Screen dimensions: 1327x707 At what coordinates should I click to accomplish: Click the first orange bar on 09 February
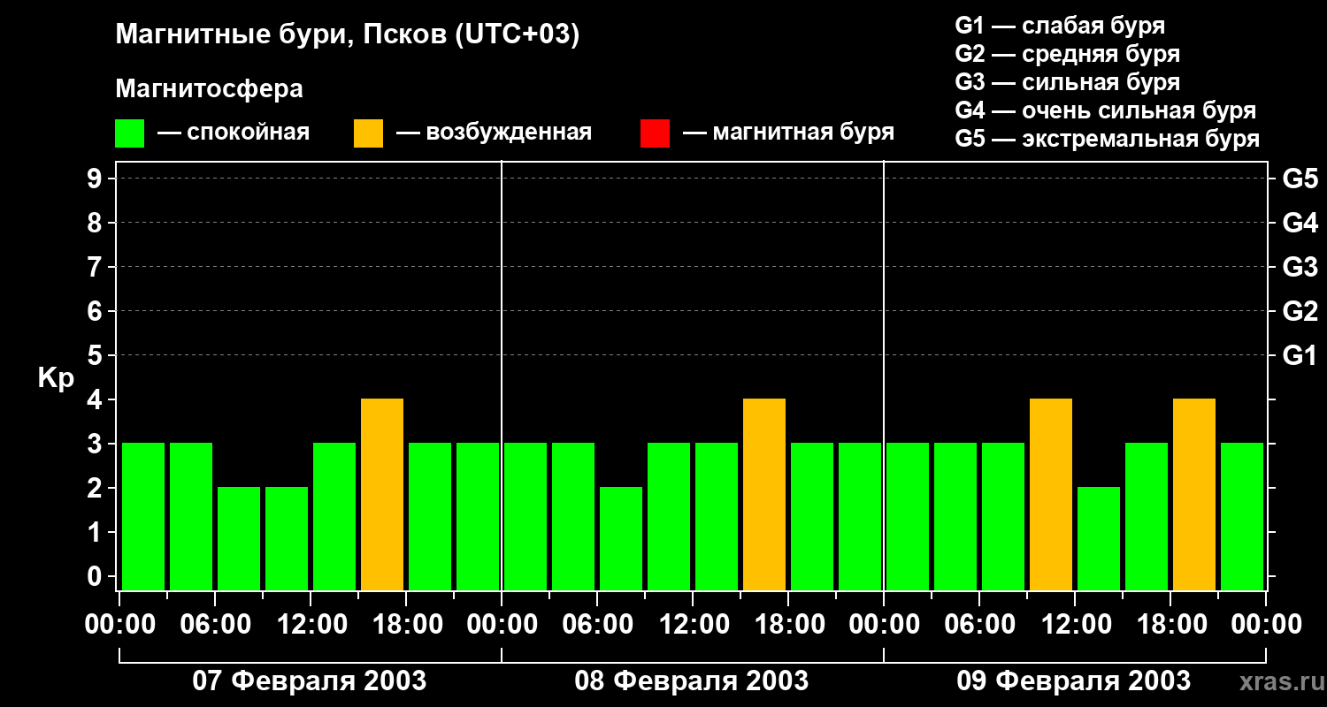[1051, 494]
